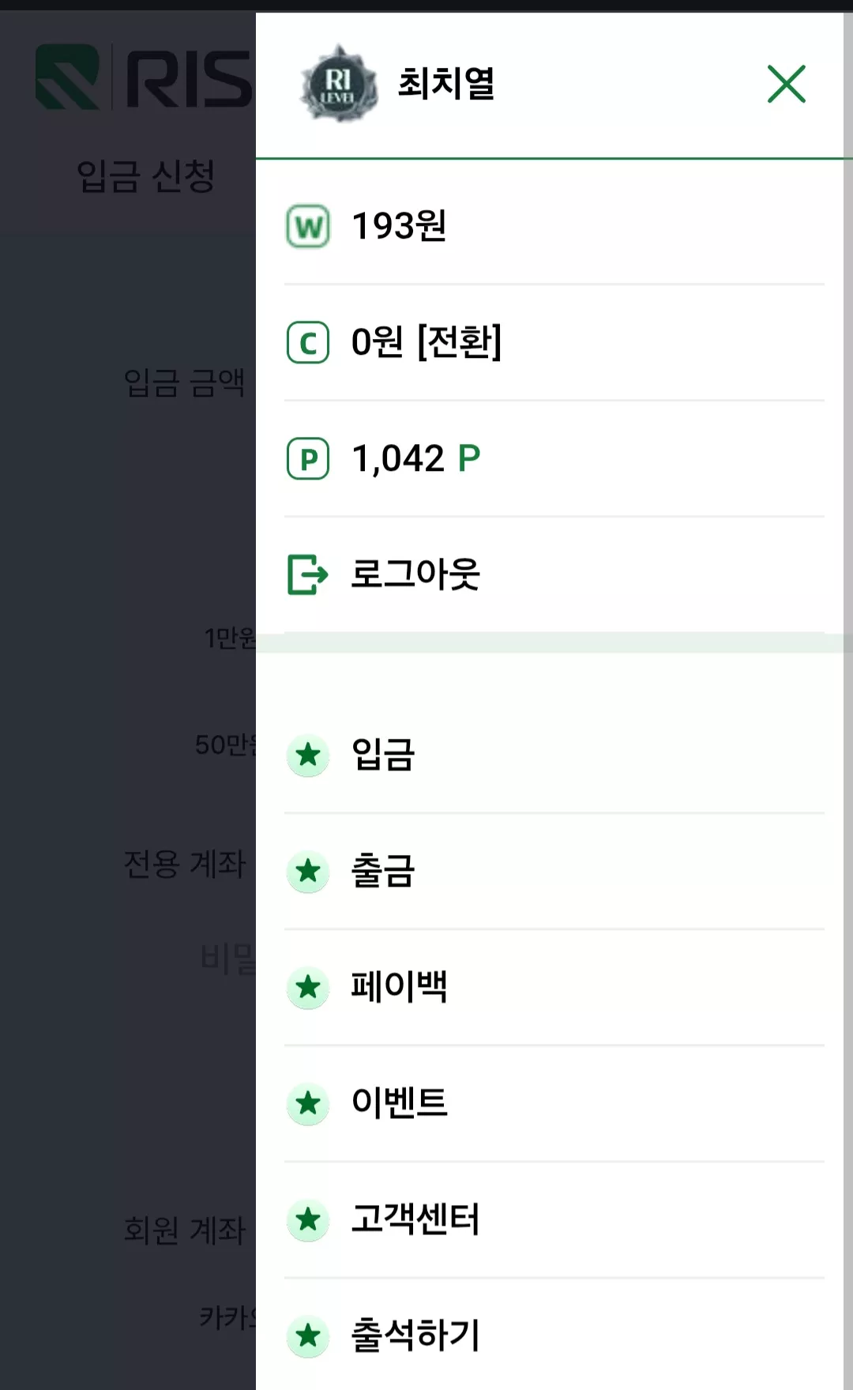Tap the P points icon
This screenshot has height=1390, width=853.
pyautogui.click(x=308, y=459)
